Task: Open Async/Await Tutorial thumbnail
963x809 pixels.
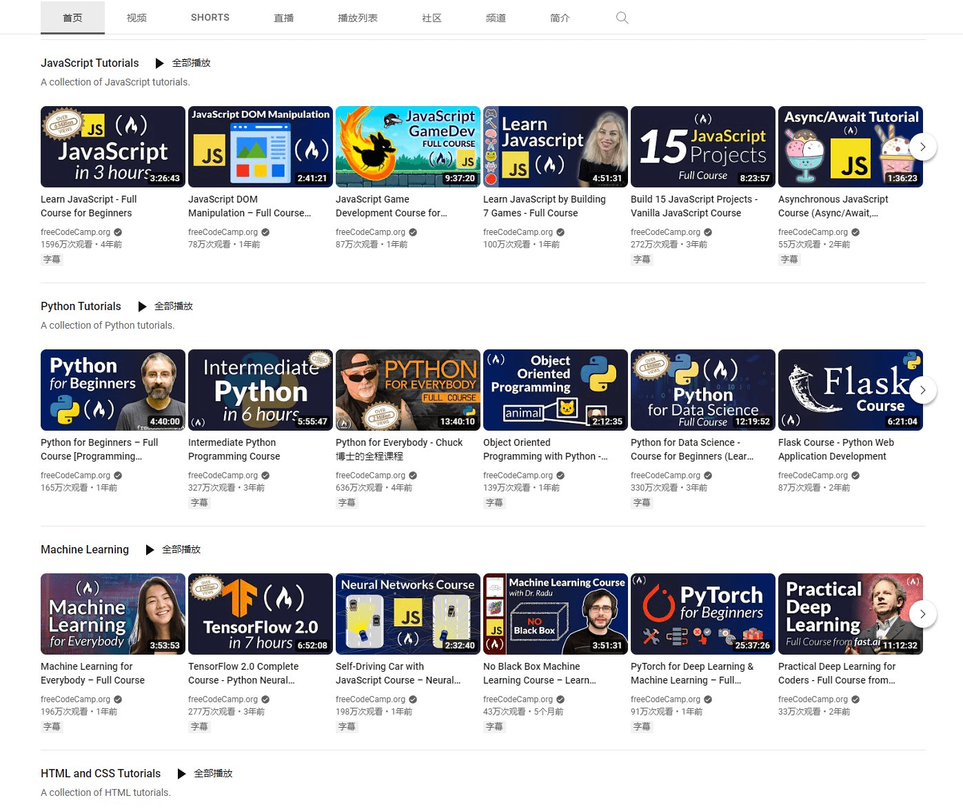Action: click(x=851, y=147)
